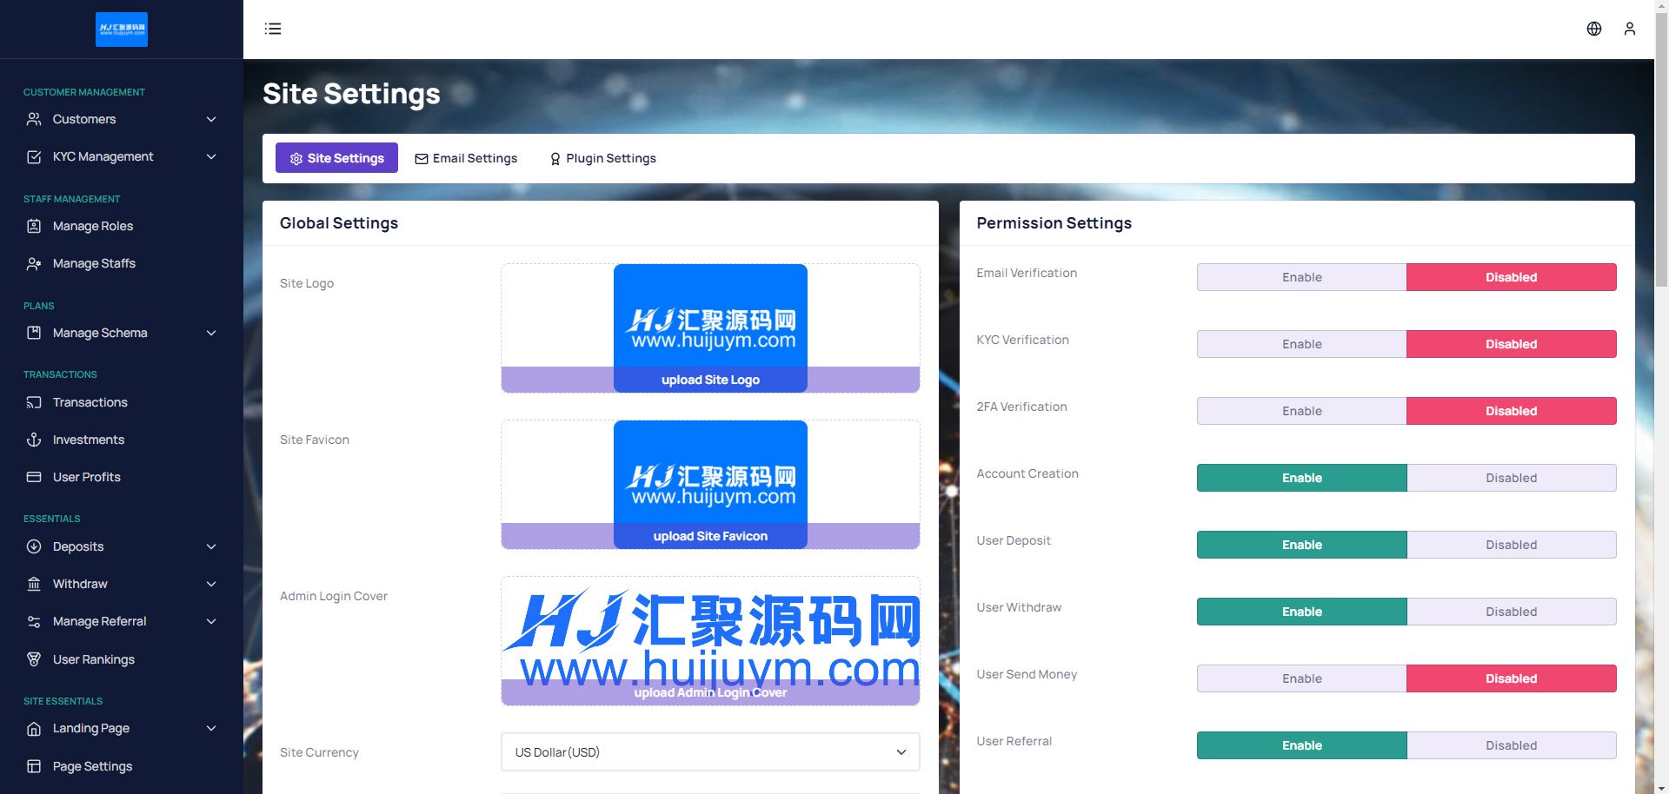This screenshot has height=794, width=1669.
Task: Click the page vertical scrollbar
Action: click(x=1661, y=148)
